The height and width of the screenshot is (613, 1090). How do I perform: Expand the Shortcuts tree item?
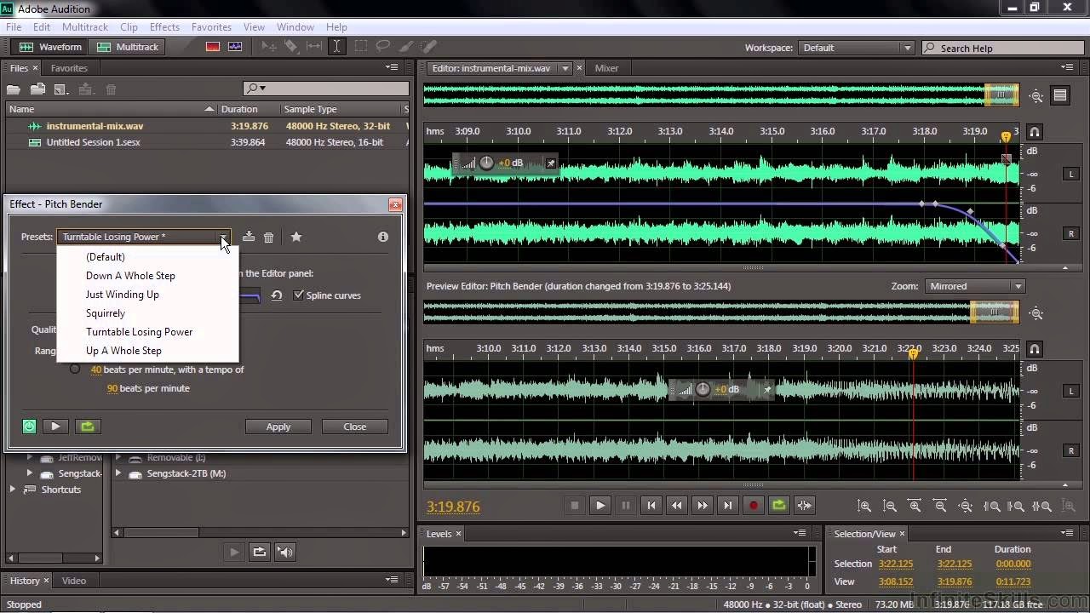[x=13, y=490]
